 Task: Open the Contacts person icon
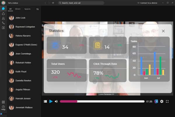(x=3, y=18)
